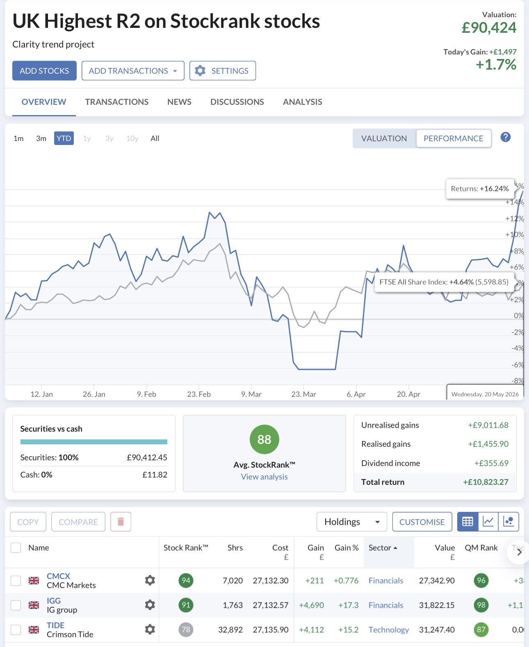
Task: Sort table by Name column
Action: click(x=39, y=548)
